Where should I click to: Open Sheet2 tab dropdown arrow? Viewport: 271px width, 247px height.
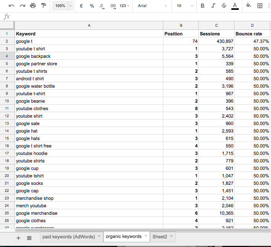(172, 236)
